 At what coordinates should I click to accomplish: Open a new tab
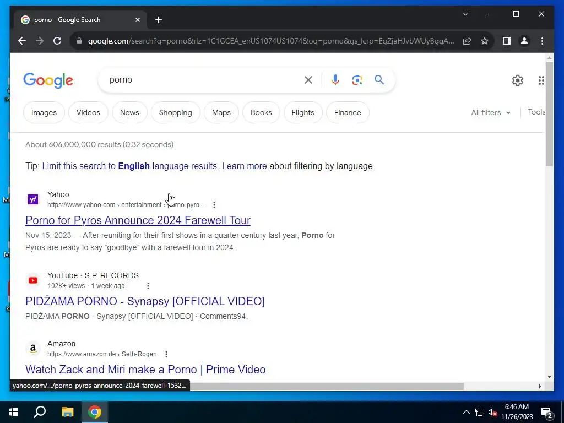tap(159, 20)
